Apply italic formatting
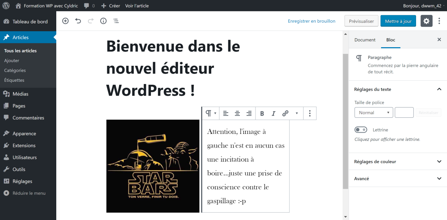Image resolution: width=447 pixels, height=220 pixels. tap(273, 113)
